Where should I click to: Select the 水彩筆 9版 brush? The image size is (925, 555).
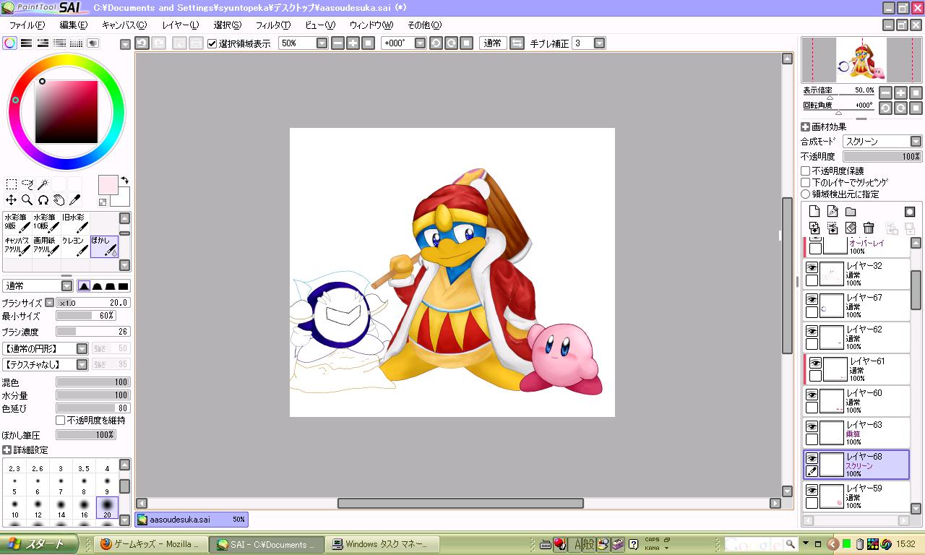coord(17,223)
